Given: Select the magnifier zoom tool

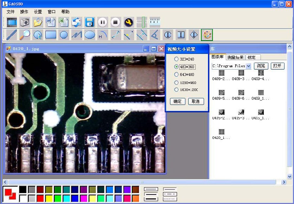Looking at the screenshot, I should [x=25, y=35].
